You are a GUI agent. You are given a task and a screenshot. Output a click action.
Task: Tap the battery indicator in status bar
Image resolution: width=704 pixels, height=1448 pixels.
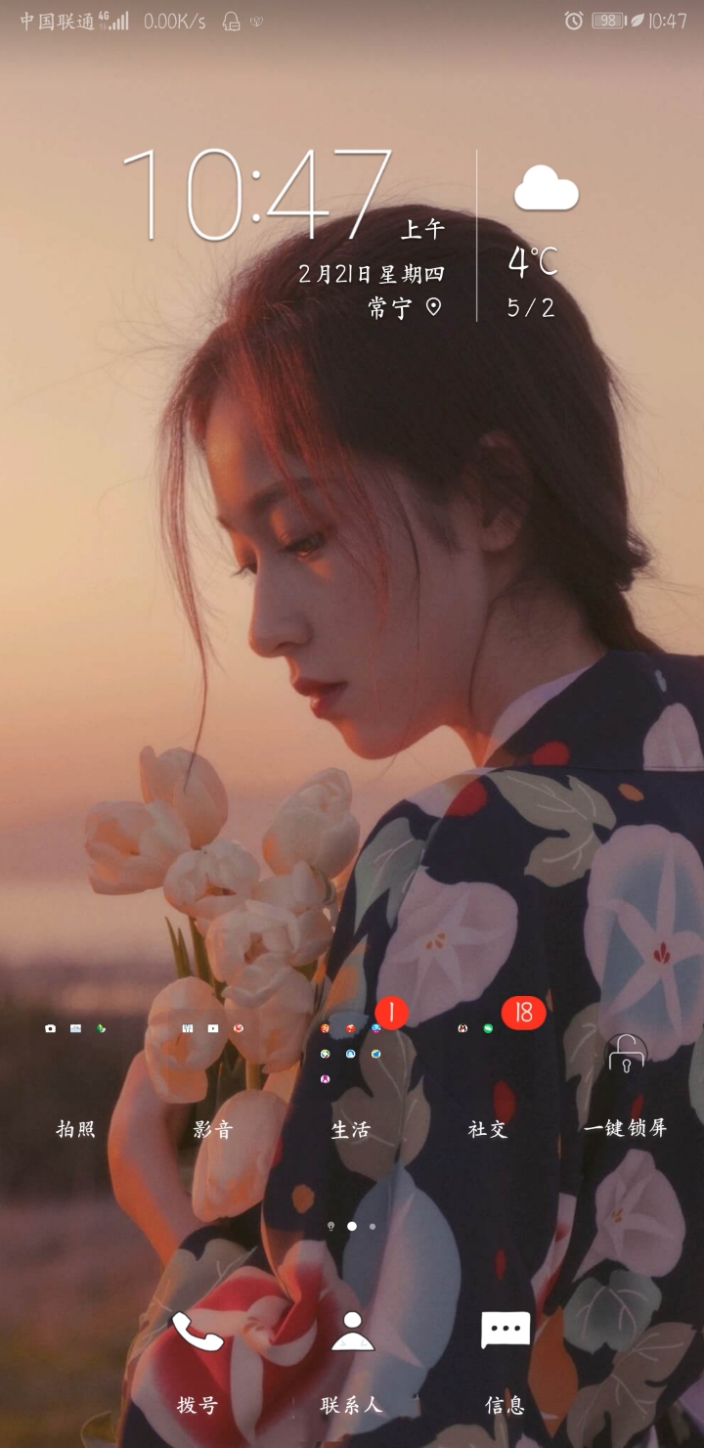click(607, 21)
